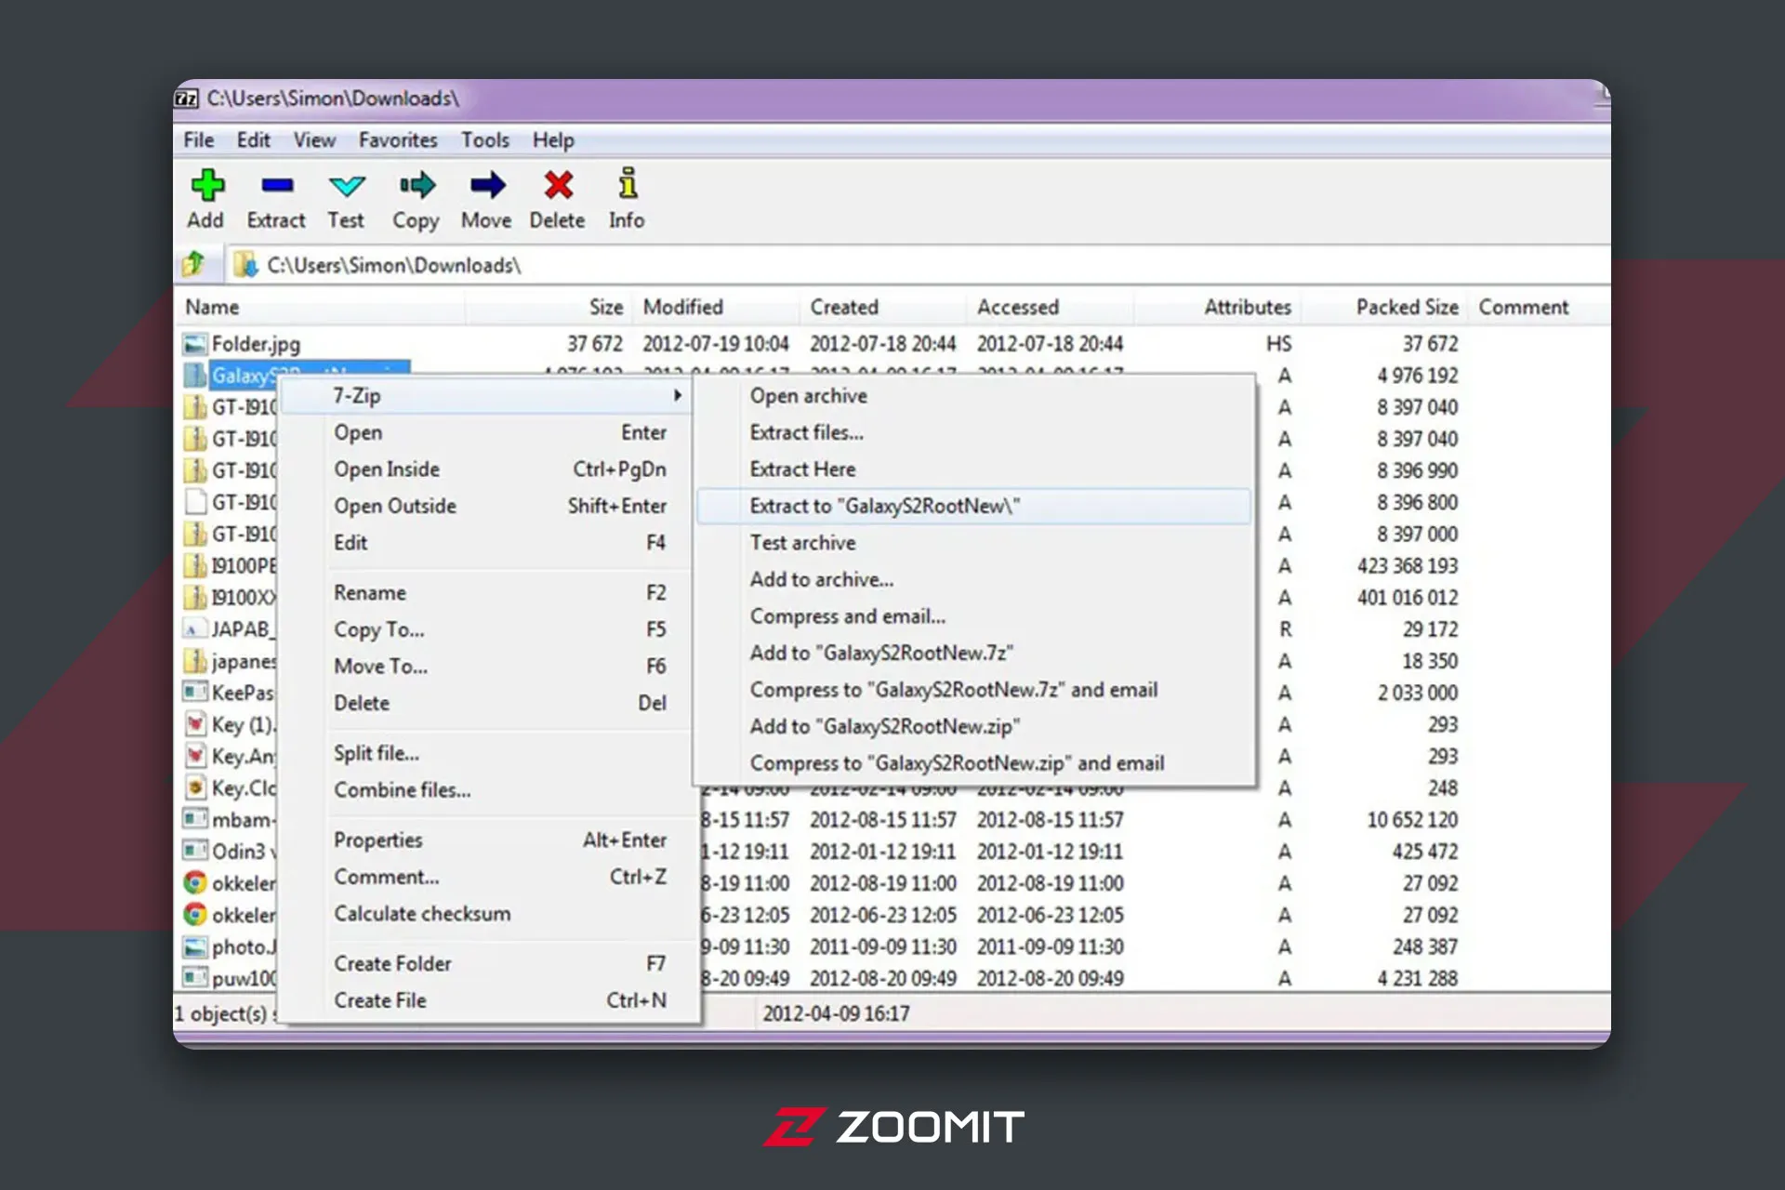Choose Extract to "GalaxyS2RootNew\"

tap(974, 506)
